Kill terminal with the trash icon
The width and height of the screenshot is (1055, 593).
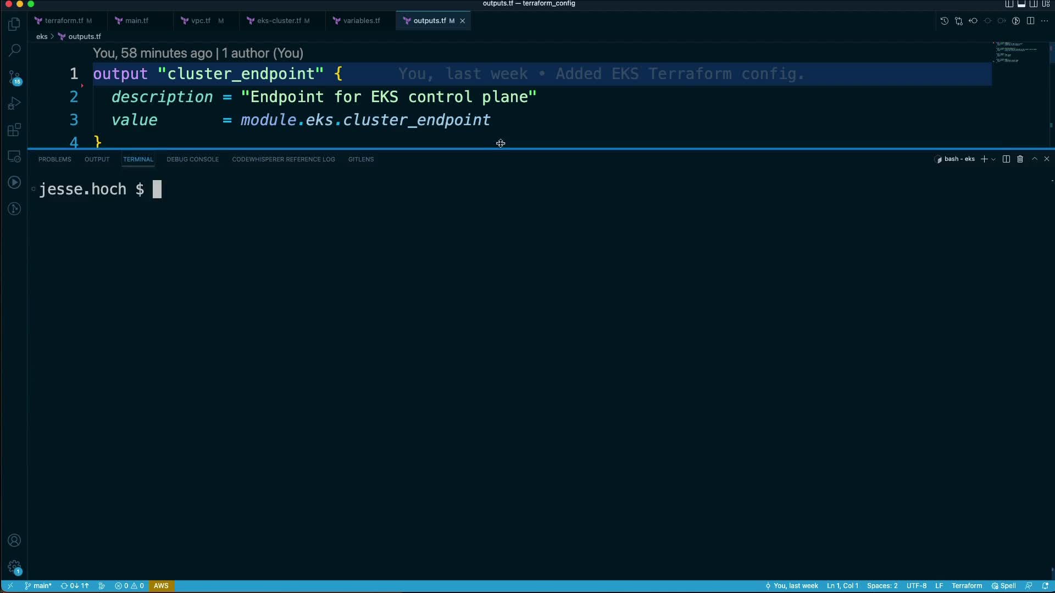point(1020,159)
